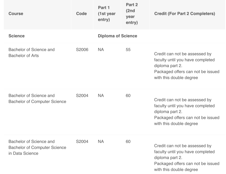Click the Part 2 score 55

point(128,50)
